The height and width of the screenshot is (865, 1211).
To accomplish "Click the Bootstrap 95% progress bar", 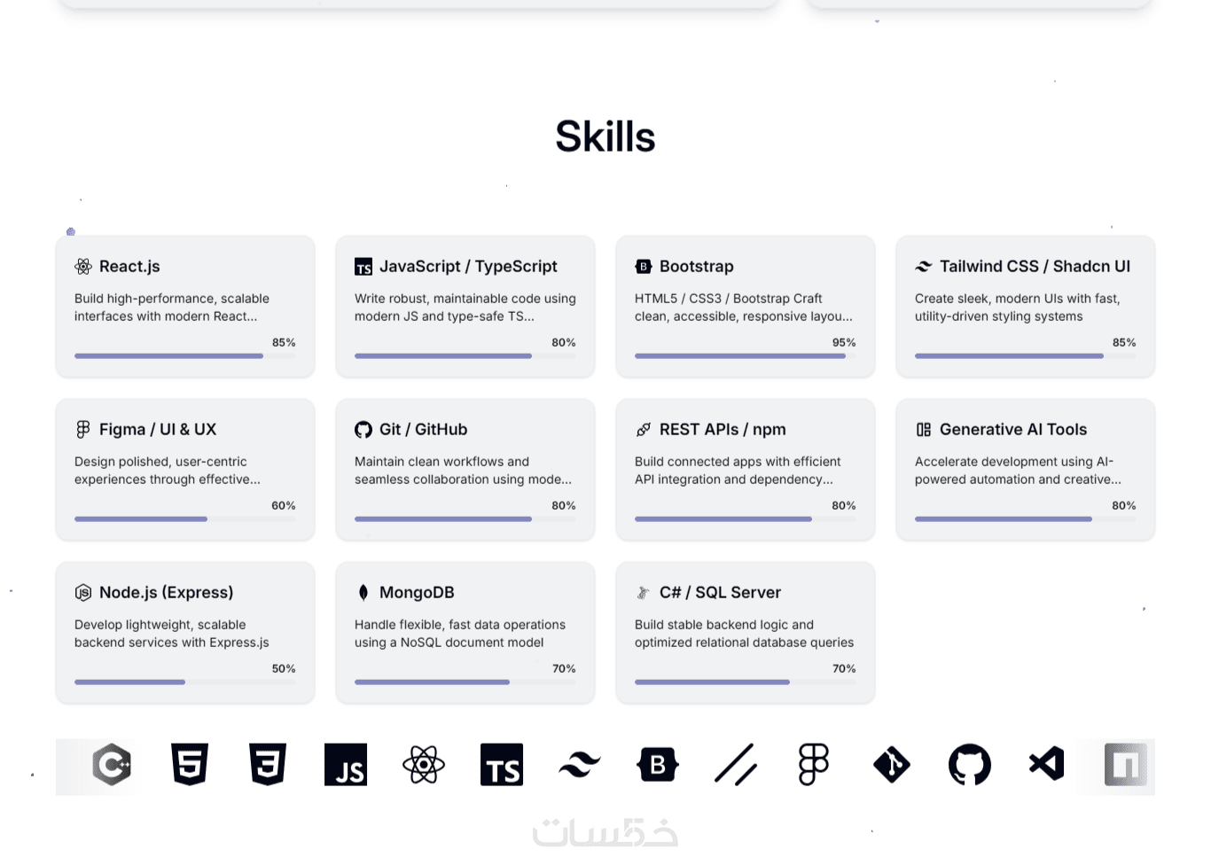I will pos(746,356).
